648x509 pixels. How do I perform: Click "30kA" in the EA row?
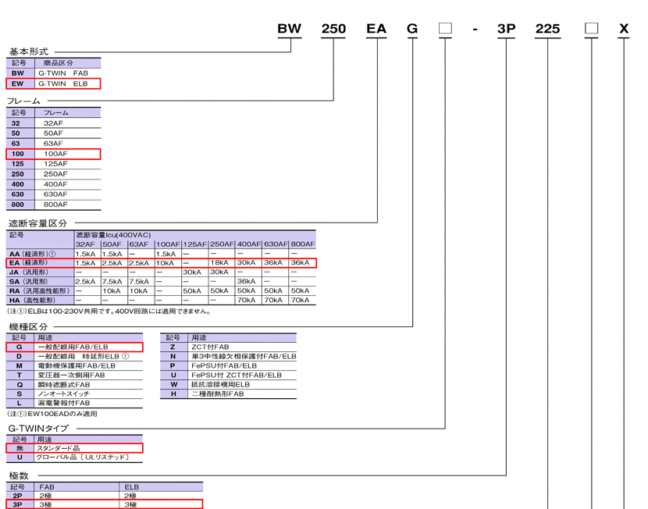coord(246,263)
